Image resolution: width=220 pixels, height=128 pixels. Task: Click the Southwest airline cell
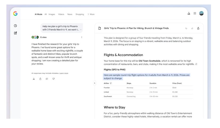(108, 96)
